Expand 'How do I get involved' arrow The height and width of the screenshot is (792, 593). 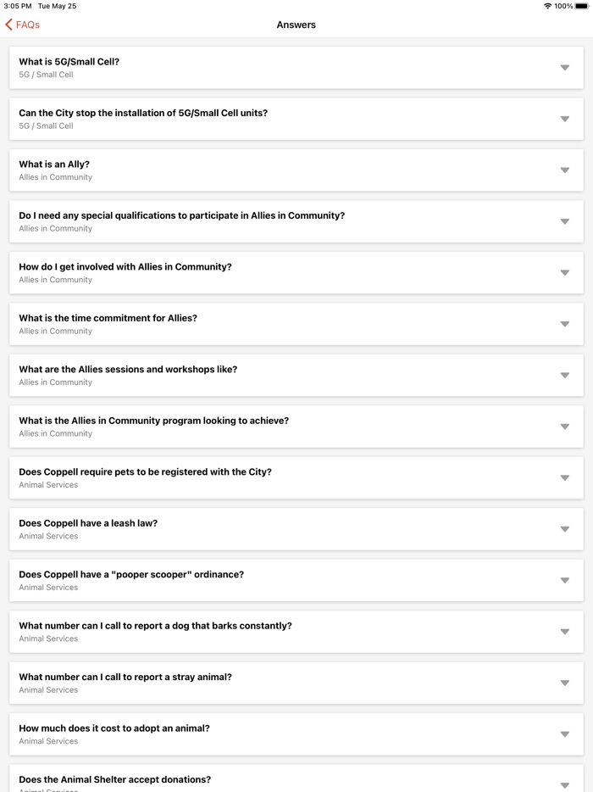[x=564, y=273]
